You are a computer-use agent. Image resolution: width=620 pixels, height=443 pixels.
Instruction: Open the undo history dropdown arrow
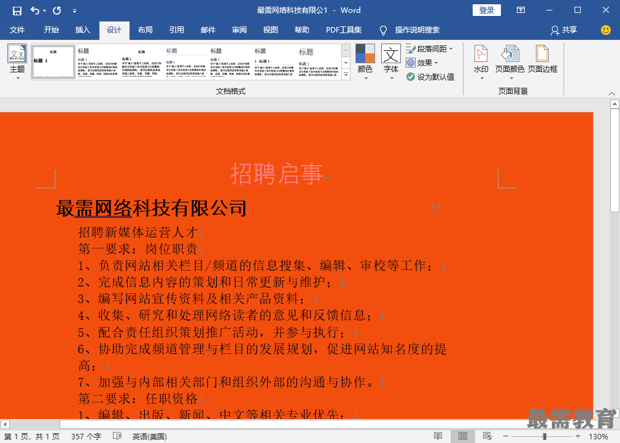(44, 10)
